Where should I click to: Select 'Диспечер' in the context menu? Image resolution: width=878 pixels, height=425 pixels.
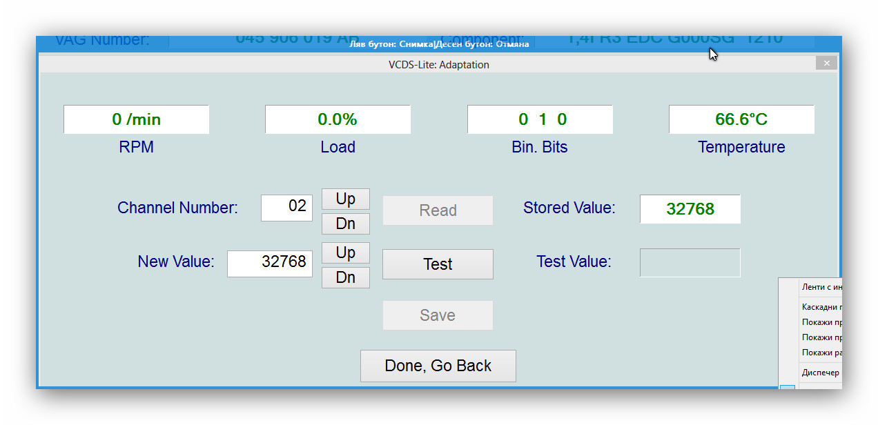[821, 373]
